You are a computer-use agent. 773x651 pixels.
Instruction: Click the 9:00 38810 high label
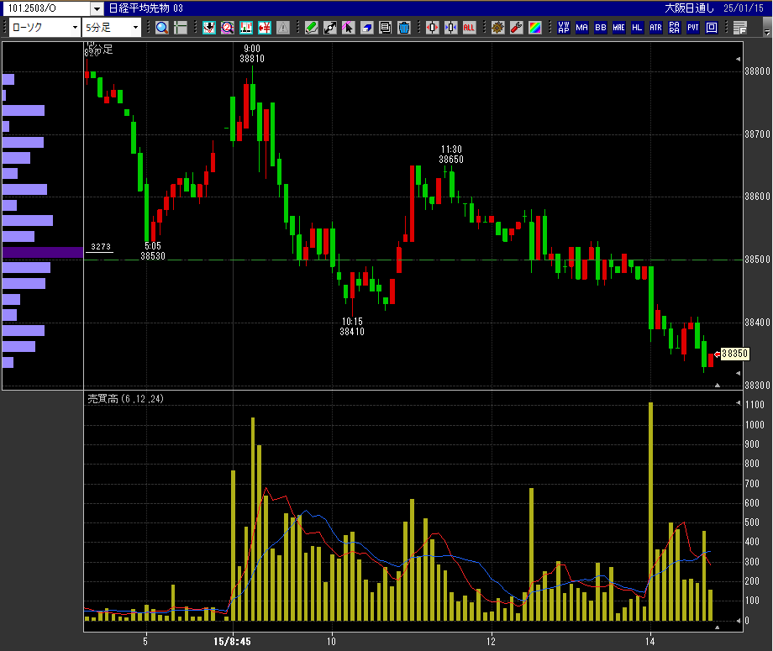tap(252, 54)
